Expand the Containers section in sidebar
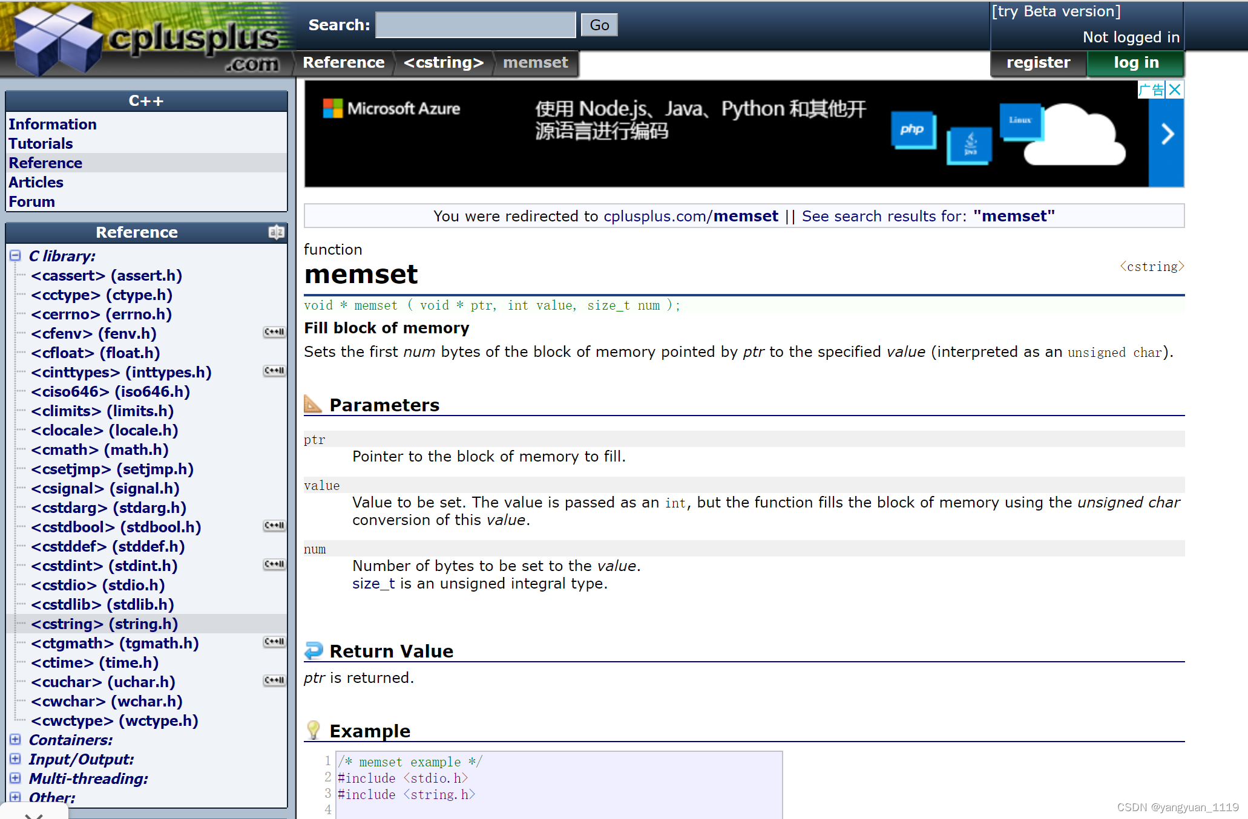Viewport: 1248px width, 819px height. (16, 740)
